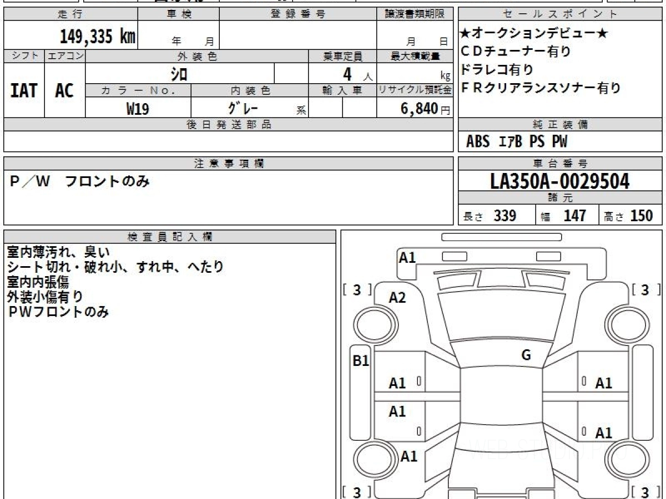This screenshot has height=499, width=666.
Task: Click the IAT shift value
Action: (x=24, y=91)
